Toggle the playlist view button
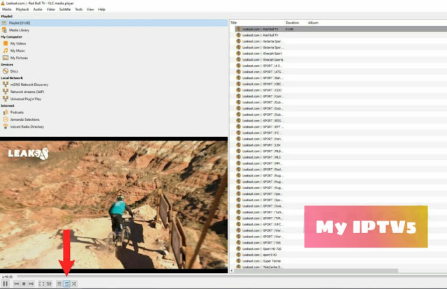Viewport: 447px width, 289px height. click(x=59, y=284)
